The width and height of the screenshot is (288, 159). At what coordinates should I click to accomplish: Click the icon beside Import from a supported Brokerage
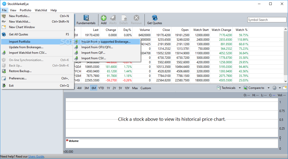(x=76, y=42)
